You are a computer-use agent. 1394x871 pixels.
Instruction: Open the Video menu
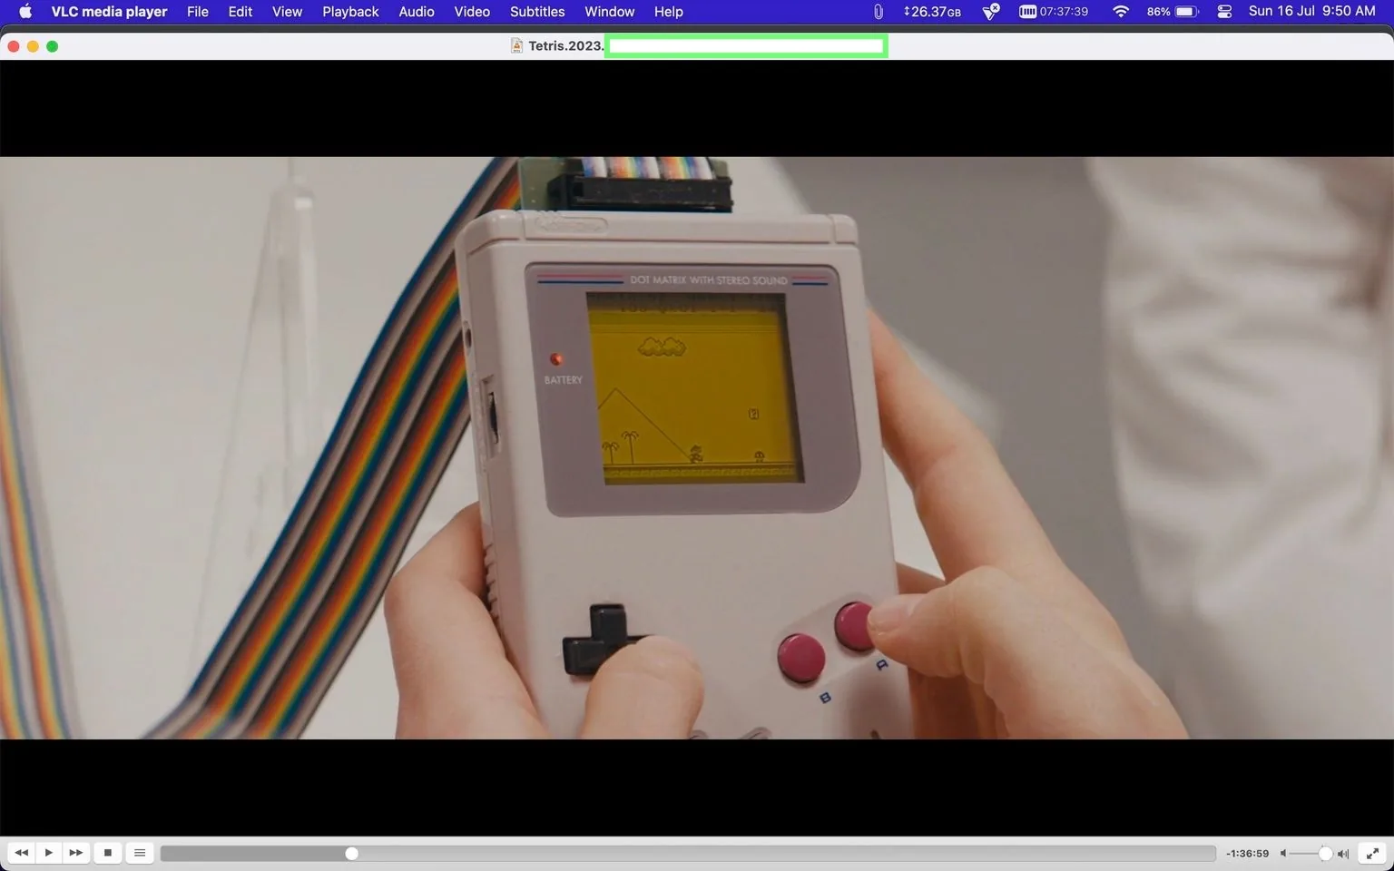(x=471, y=12)
